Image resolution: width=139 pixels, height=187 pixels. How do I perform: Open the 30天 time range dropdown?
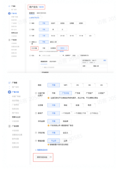(x=76, y=56)
